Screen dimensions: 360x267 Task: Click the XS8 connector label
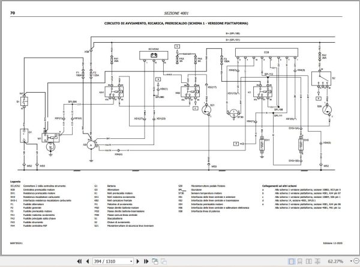coord(86,52)
